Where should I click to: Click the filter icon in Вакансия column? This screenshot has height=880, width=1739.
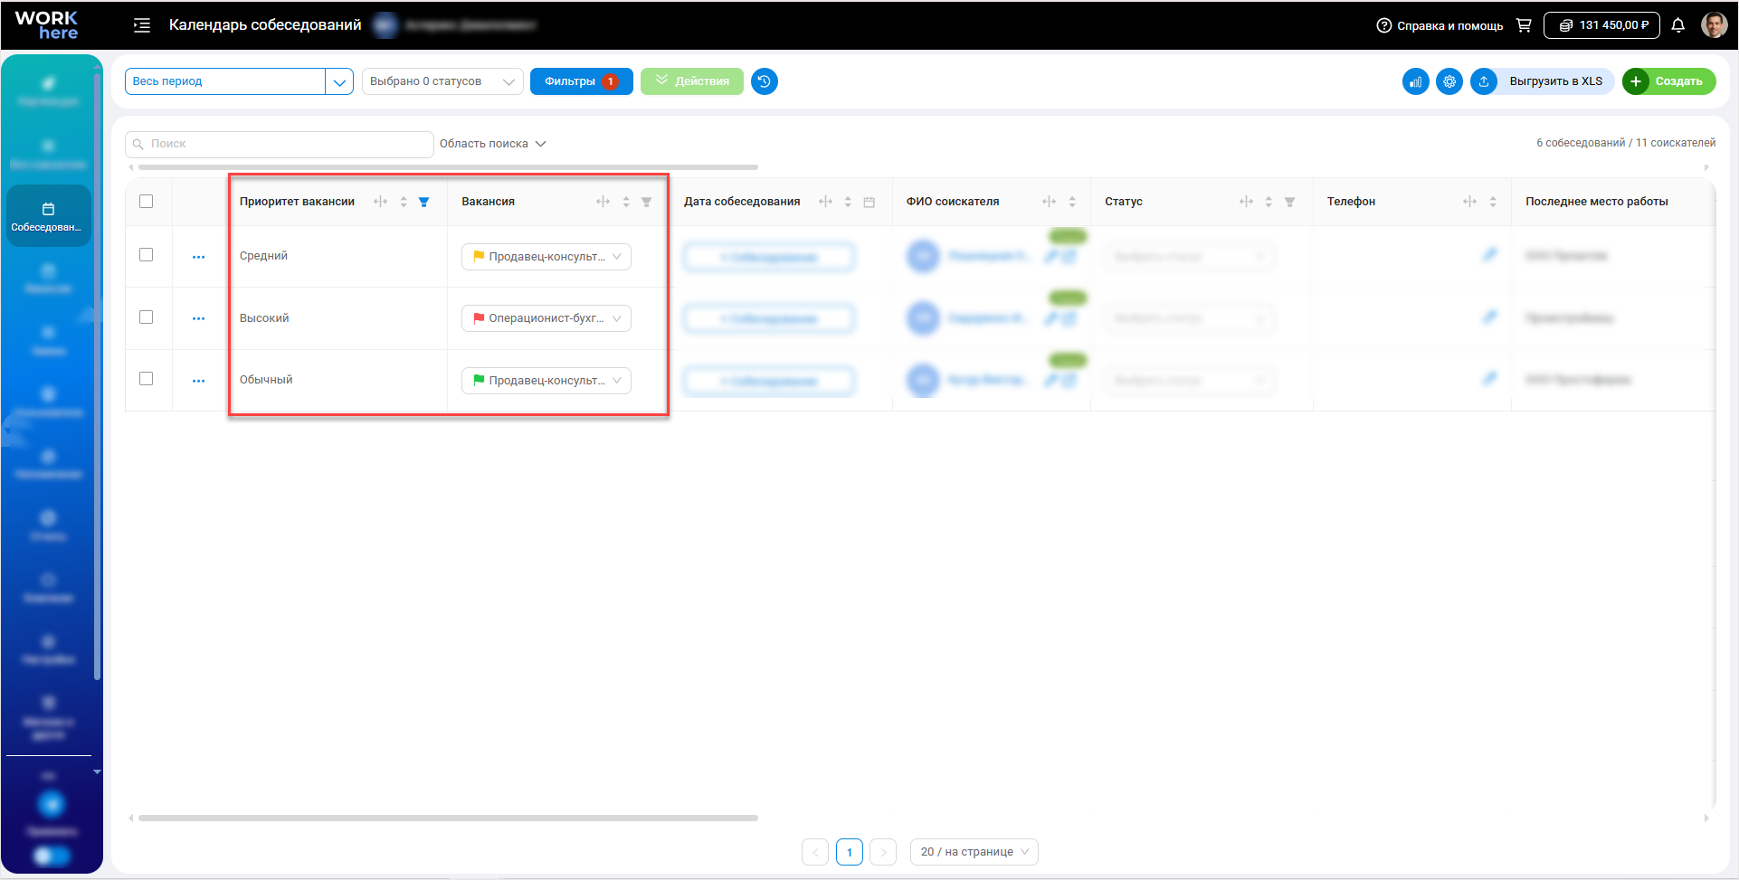647,202
